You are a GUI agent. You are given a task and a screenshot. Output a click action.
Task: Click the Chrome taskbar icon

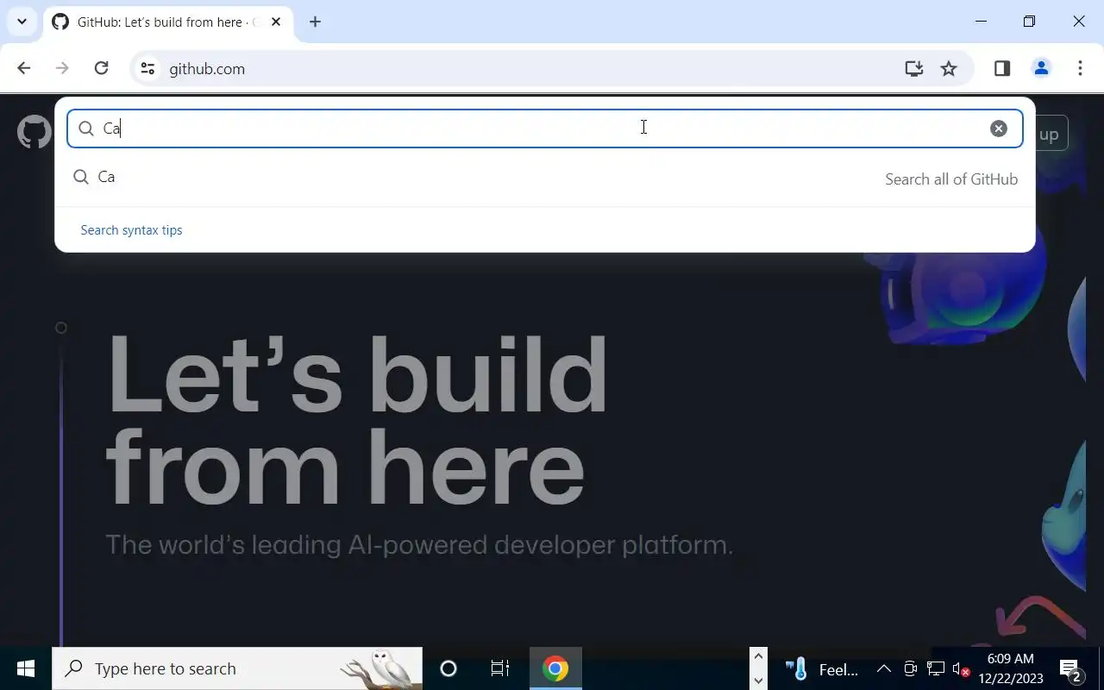pos(555,668)
